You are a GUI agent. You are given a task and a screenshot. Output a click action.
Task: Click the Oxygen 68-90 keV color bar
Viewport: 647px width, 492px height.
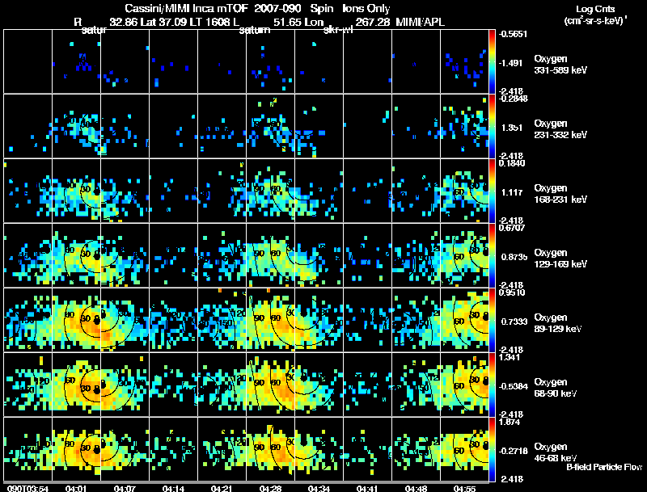(492, 385)
